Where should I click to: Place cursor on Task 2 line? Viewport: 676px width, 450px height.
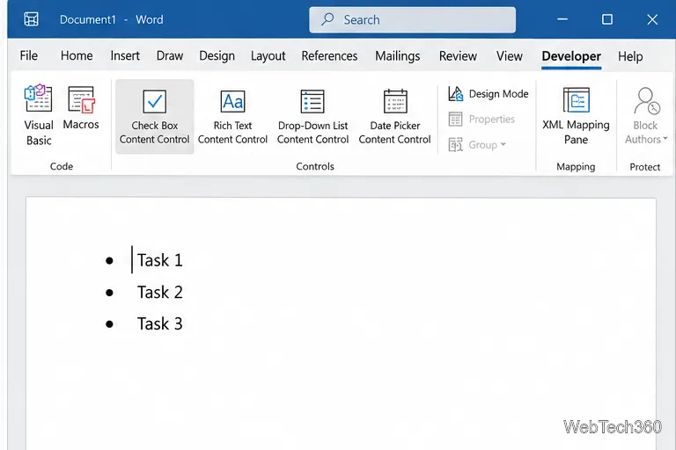[159, 292]
